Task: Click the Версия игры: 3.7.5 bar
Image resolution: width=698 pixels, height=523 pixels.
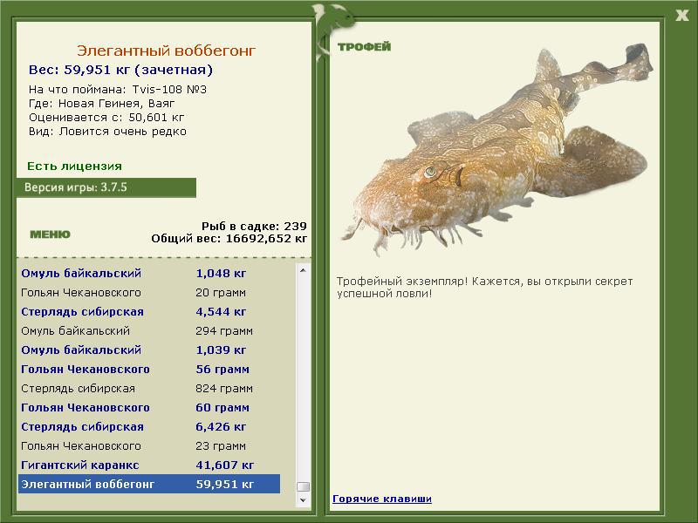Action: pos(106,187)
